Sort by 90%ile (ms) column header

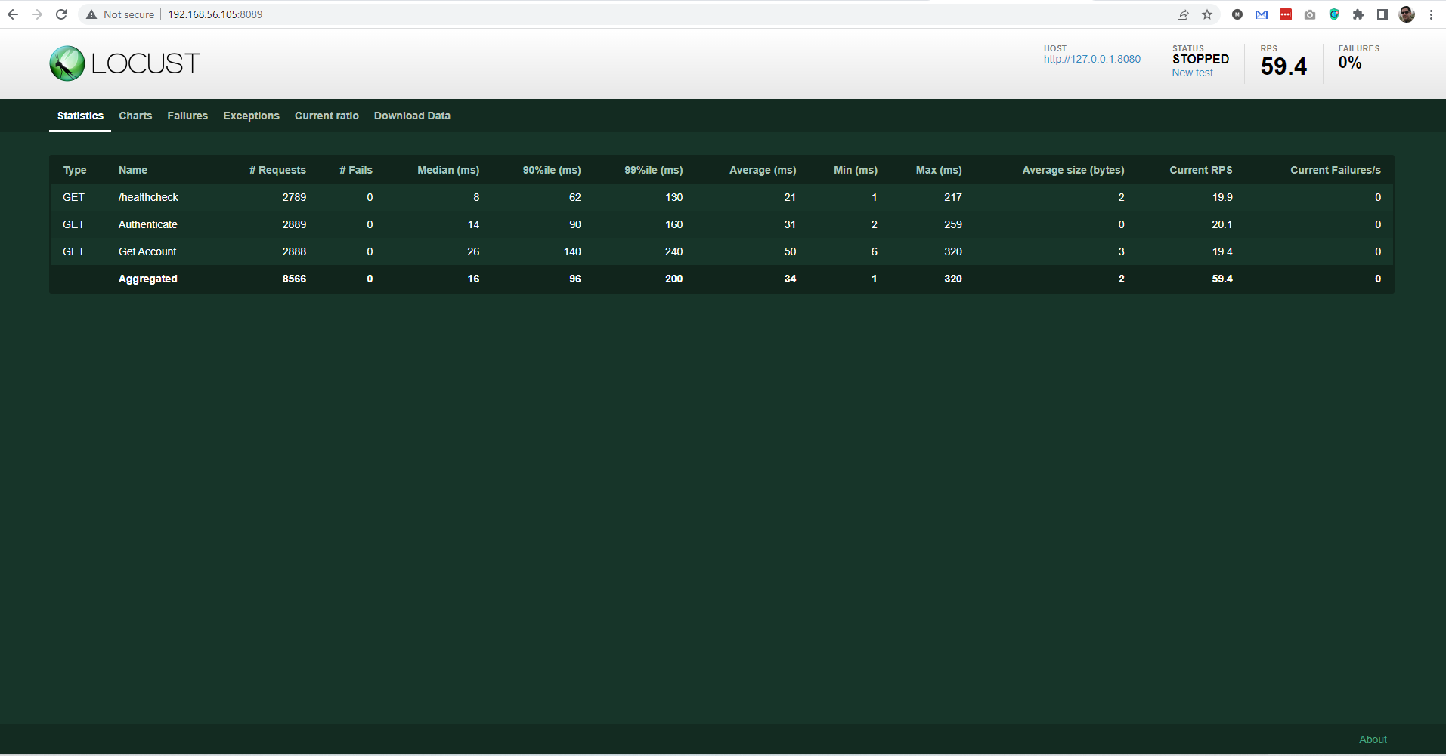552,170
